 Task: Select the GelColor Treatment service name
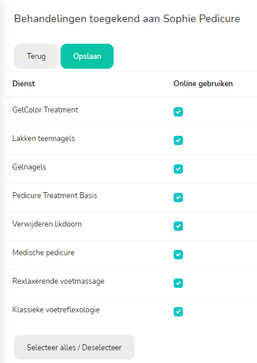45,110
